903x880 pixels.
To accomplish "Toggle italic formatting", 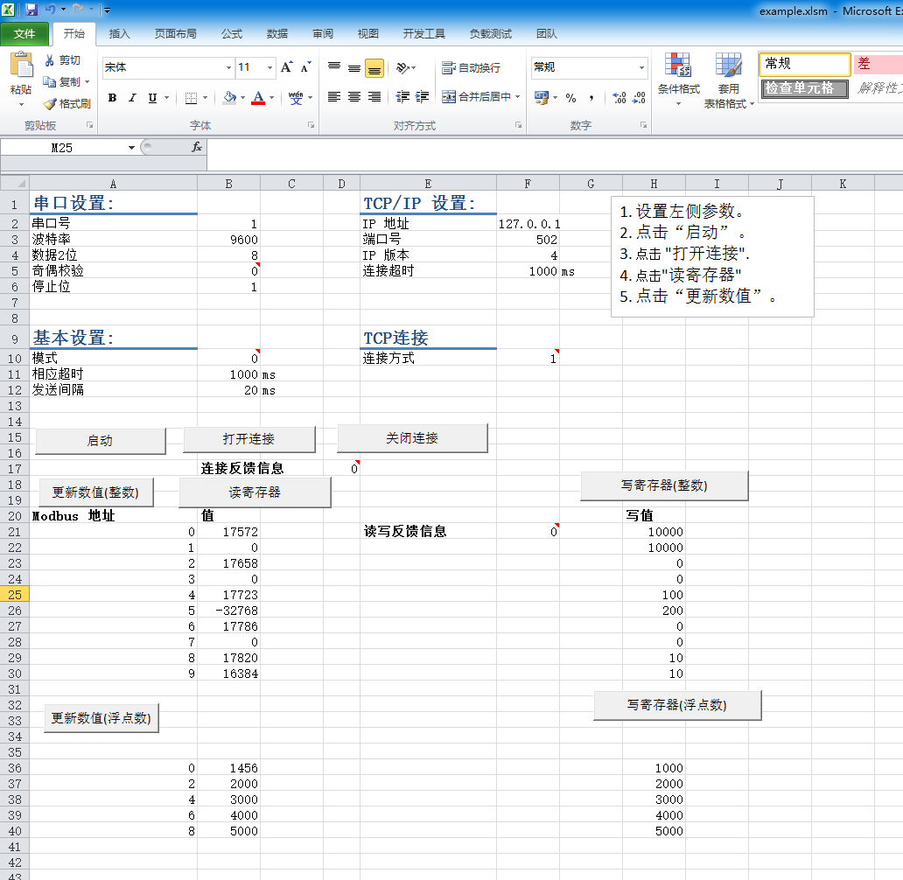I will point(132,98).
